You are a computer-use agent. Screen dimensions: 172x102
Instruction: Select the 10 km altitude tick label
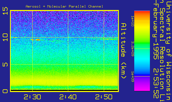5,38
